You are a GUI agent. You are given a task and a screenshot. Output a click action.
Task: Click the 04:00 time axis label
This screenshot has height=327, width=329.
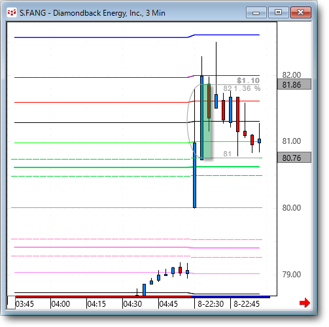(61, 303)
